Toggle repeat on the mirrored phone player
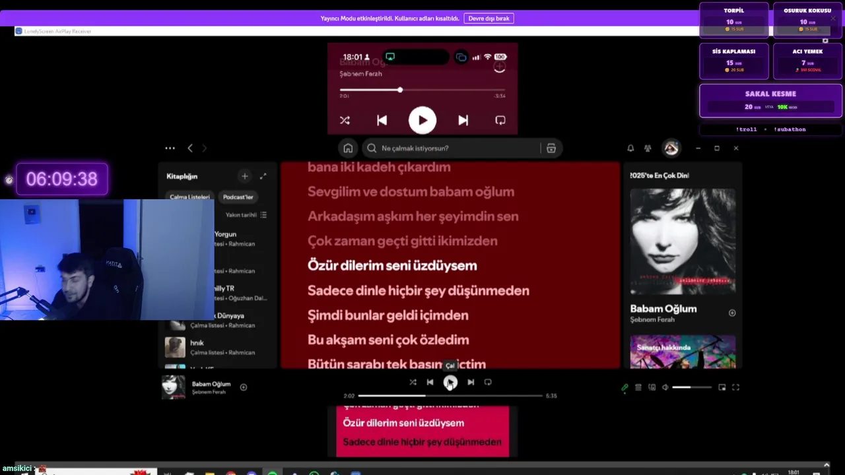The image size is (845, 475). [x=500, y=120]
